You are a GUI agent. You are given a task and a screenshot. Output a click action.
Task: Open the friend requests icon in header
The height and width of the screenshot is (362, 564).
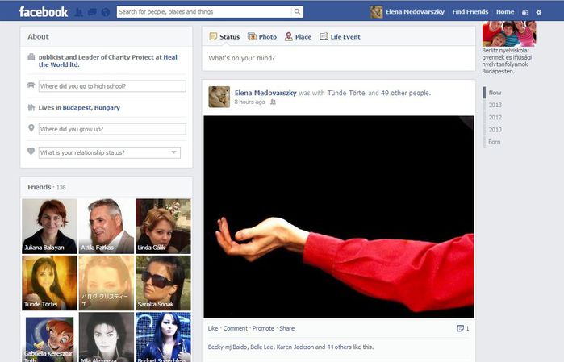coord(79,13)
